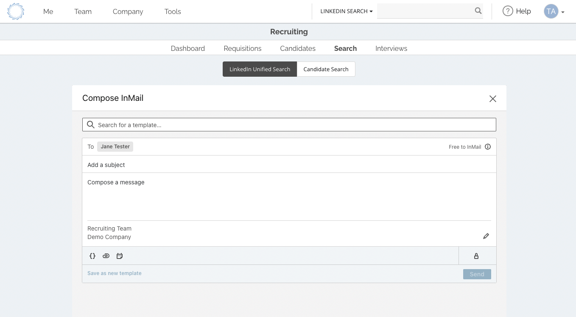Click the swirl company logo icon
The width and height of the screenshot is (576, 317).
[x=16, y=11]
